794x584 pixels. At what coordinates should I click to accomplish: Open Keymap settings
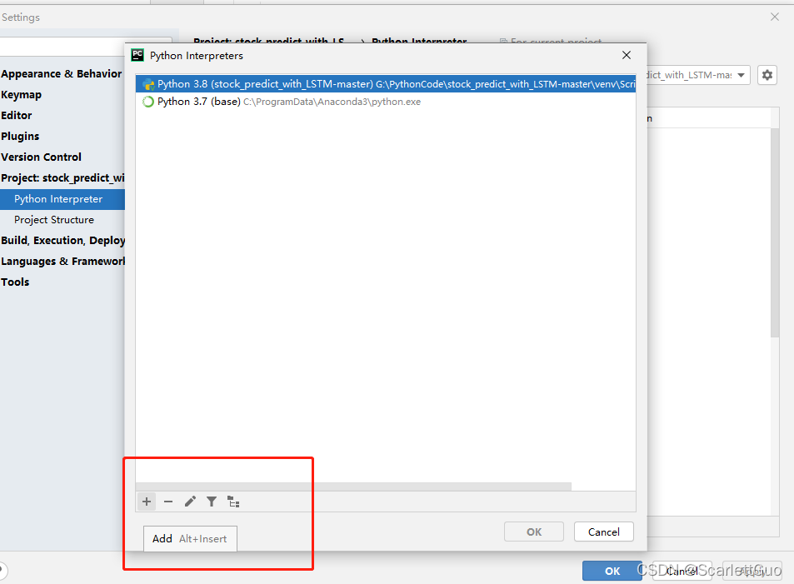(x=22, y=95)
